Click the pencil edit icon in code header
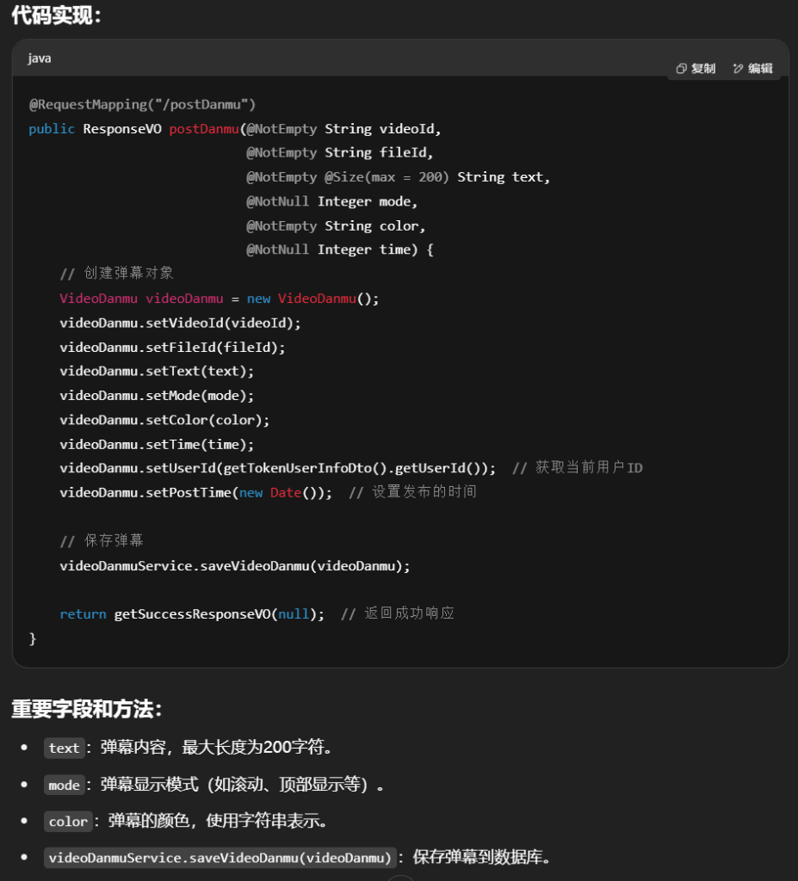 (x=738, y=69)
